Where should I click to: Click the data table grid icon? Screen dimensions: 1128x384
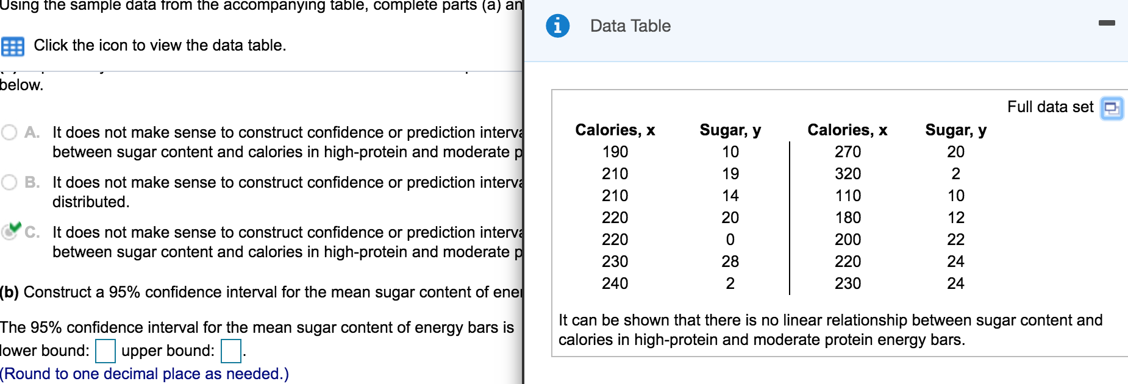(13, 45)
